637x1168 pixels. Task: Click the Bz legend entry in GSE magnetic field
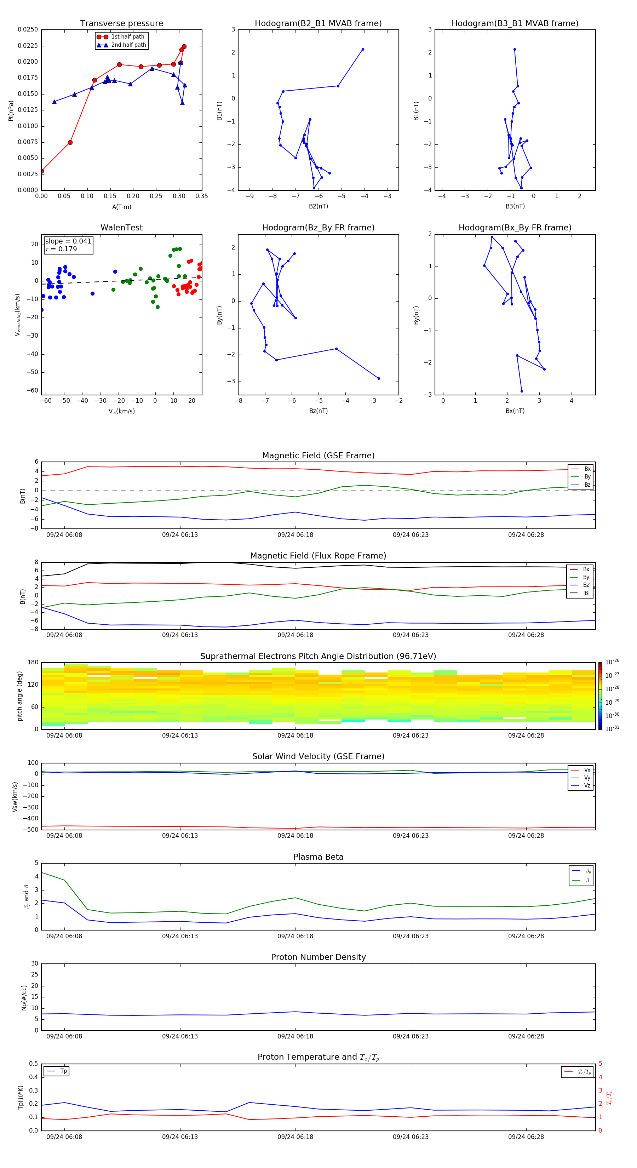coord(581,485)
